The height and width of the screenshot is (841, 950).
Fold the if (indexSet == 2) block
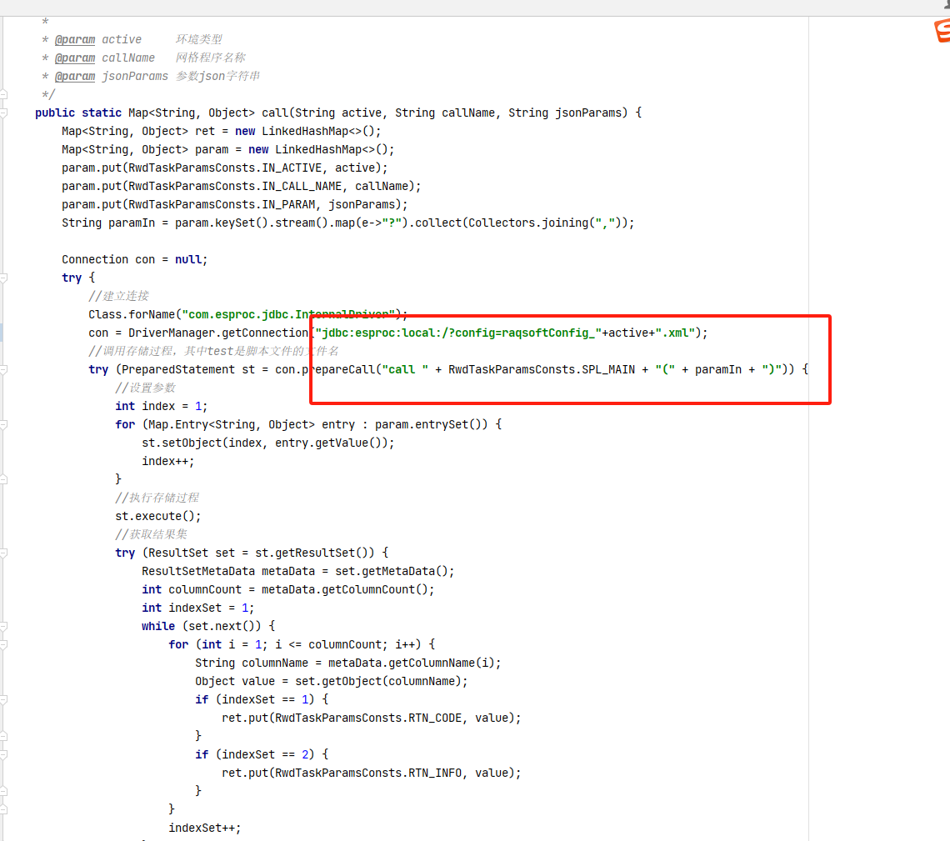(x=4, y=754)
